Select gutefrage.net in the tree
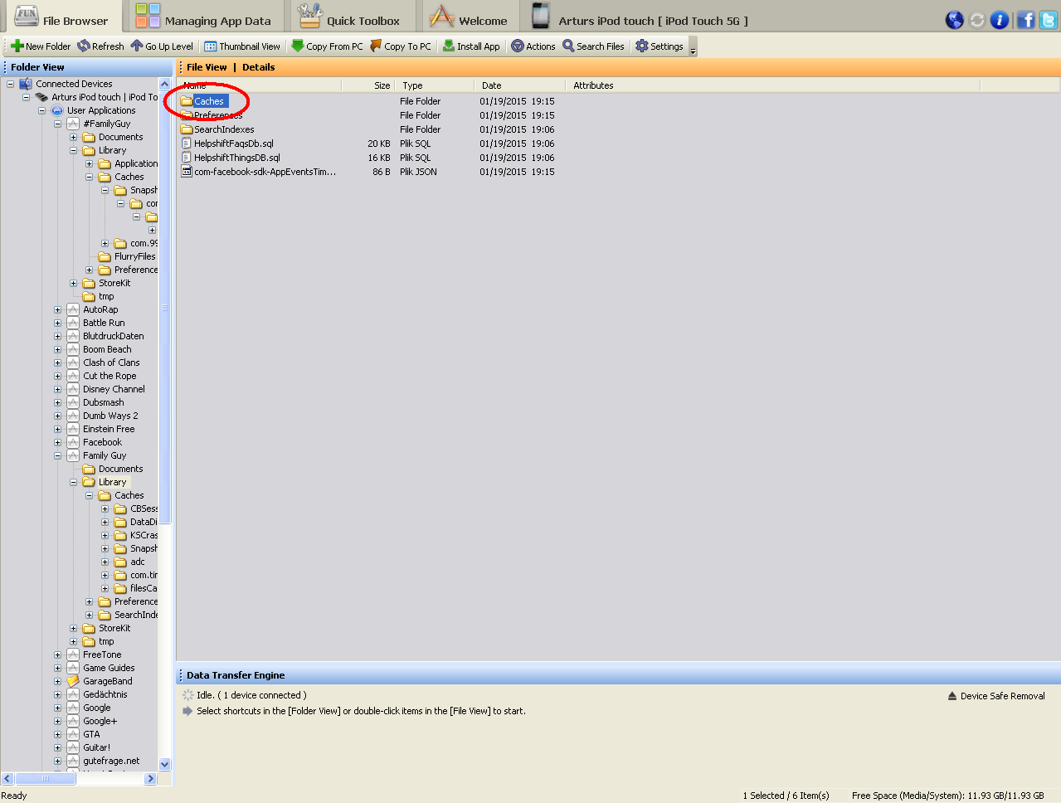Viewport: 1061px width, 803px height. (x=111, y=761)
